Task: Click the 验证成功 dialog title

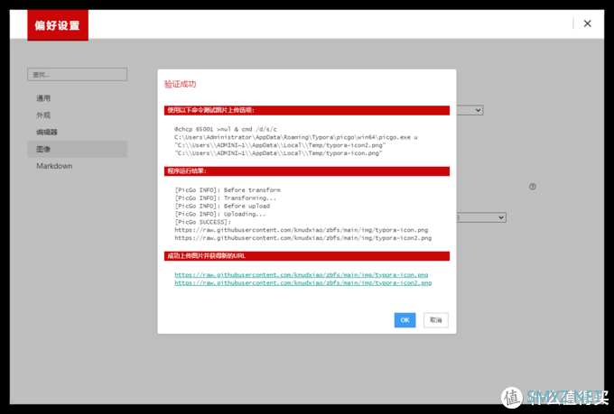Action: pyautogui.click(x=180, y=84)
